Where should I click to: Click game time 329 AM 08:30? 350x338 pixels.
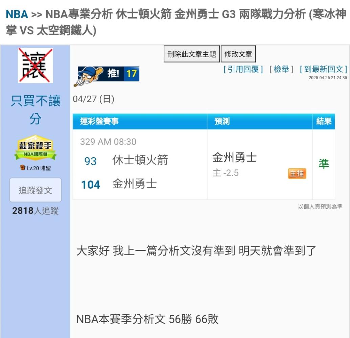coord(108,142)
